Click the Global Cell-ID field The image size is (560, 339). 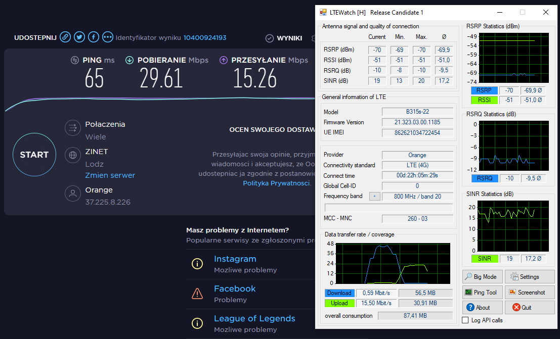point(417,186)
